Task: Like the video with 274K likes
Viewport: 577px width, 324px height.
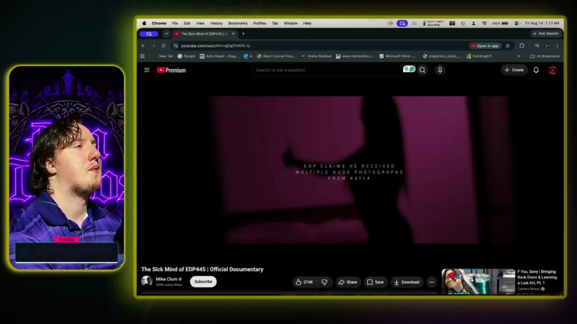Action: click(304, 282)
